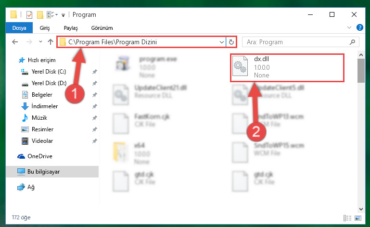Viewport: 370px width, 227px height.
Task: Click the vertical scrollbar thumb
Action: click(x=361, y=71)
